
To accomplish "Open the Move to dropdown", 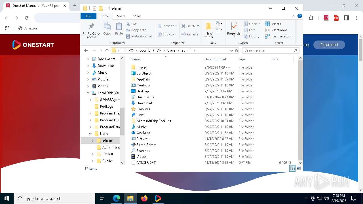I will pyautogui.click(x=167, y=26).
